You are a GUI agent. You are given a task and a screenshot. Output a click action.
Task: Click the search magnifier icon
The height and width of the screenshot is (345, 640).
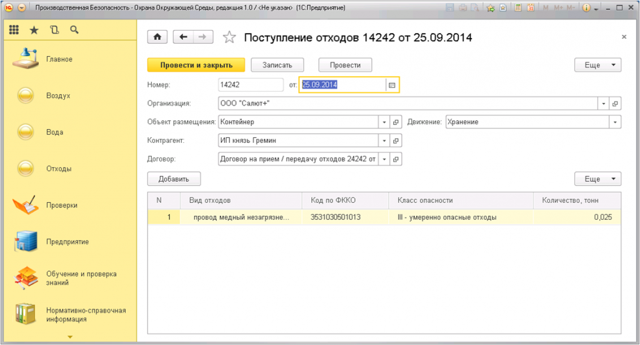pyautogui.click(x=74, y=30)
